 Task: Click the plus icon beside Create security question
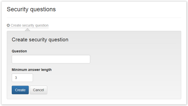click(8, 25)
